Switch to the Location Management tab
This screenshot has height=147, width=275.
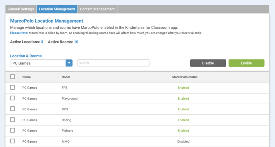click(57, 9)
